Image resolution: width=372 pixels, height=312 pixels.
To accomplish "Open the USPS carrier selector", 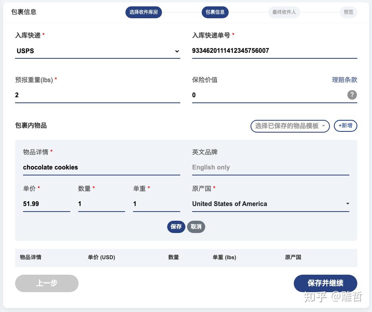I will coord(98,51).
